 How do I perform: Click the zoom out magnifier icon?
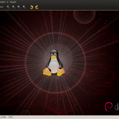[14, 7]
